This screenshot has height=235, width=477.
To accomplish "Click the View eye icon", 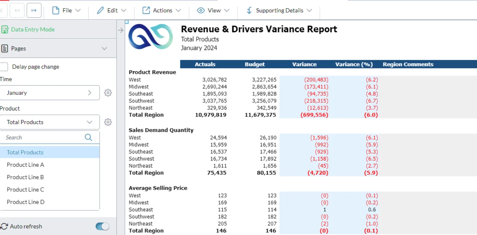I will pos(201,10).
